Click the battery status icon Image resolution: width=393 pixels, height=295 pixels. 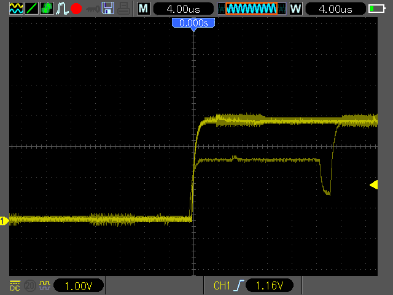point(376,9)
